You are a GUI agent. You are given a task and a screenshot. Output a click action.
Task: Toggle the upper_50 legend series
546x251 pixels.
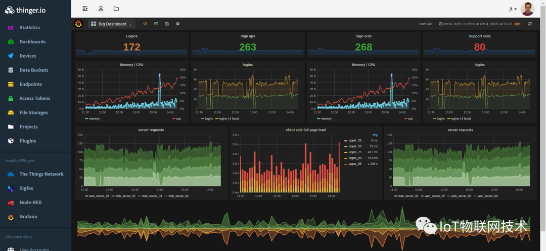coord(355,147)
